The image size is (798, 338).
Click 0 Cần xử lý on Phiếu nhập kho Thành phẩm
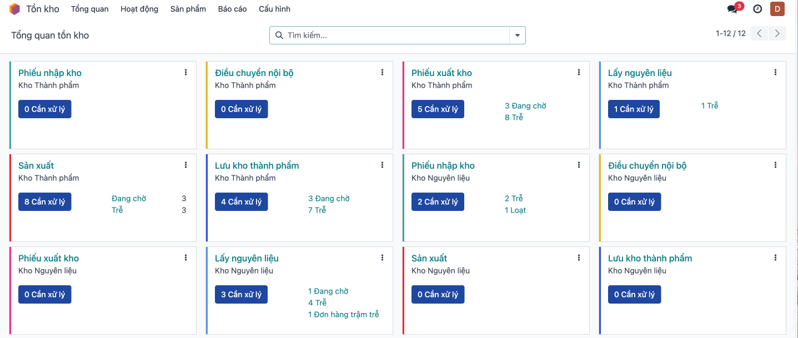click(x=44, y=109)
